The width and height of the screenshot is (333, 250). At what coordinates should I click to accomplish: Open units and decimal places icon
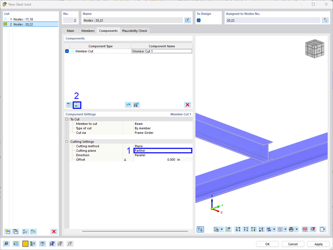pos(16,243)
